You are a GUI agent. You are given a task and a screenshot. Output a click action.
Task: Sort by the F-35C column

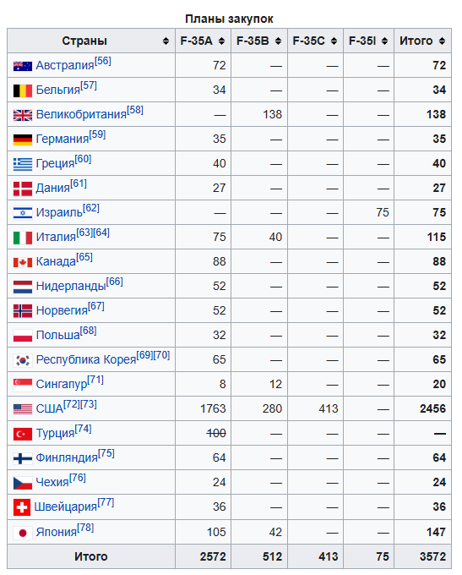pyautogui.click(x=334, y=41)
